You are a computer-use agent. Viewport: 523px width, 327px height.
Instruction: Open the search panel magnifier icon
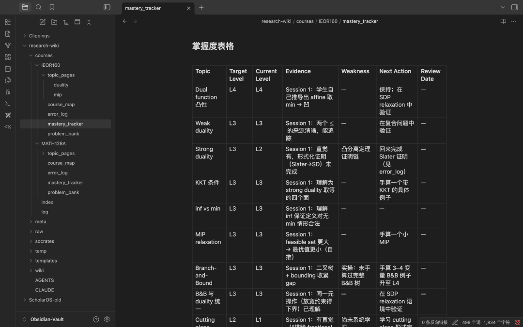point(38,7)
